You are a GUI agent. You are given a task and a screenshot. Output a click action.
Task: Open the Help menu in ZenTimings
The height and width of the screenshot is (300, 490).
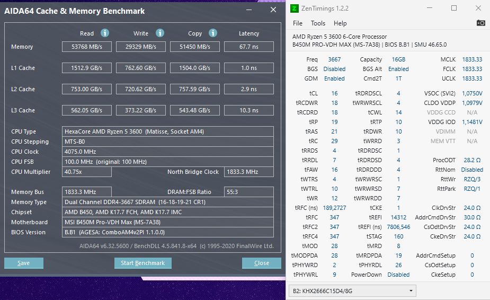[340, 23]
